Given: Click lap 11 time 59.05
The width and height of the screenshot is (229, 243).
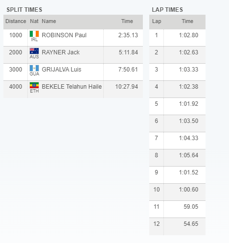Looking at the screenshot, I should [x=191, y=207].
